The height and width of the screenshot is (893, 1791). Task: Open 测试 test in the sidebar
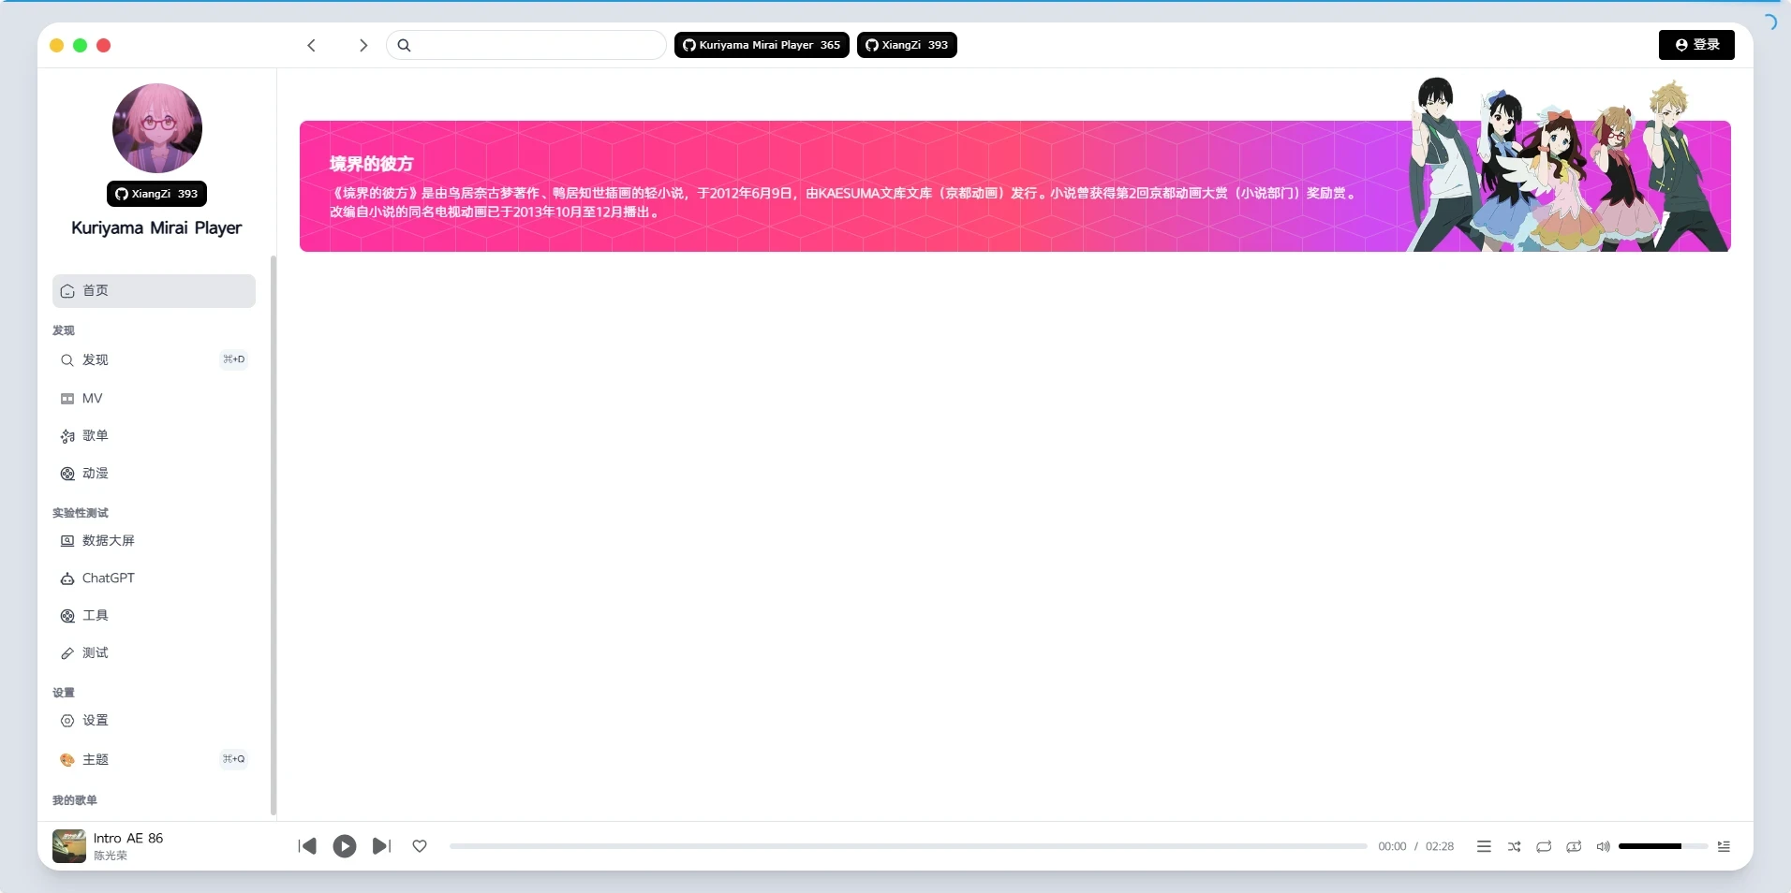pos(154,653)
